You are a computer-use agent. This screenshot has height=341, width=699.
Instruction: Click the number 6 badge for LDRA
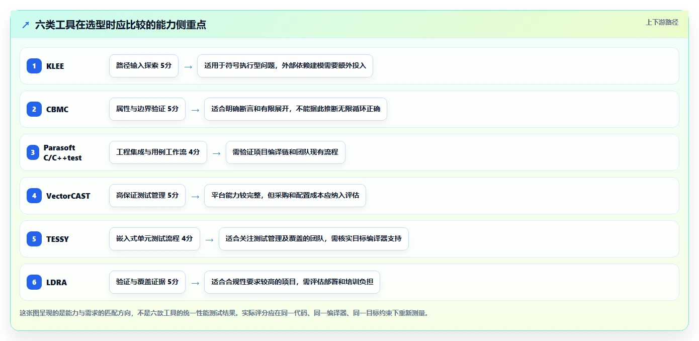click(x=34, y=282)
